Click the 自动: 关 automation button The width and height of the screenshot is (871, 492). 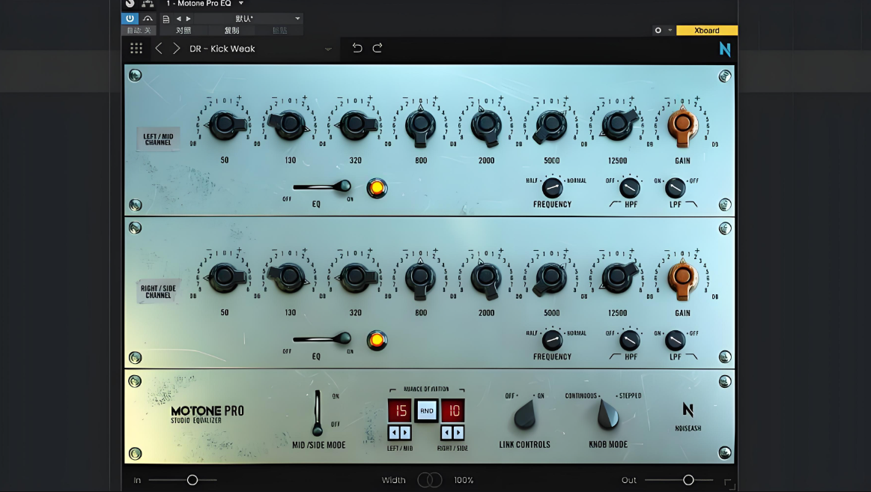(x=139, y=31)
